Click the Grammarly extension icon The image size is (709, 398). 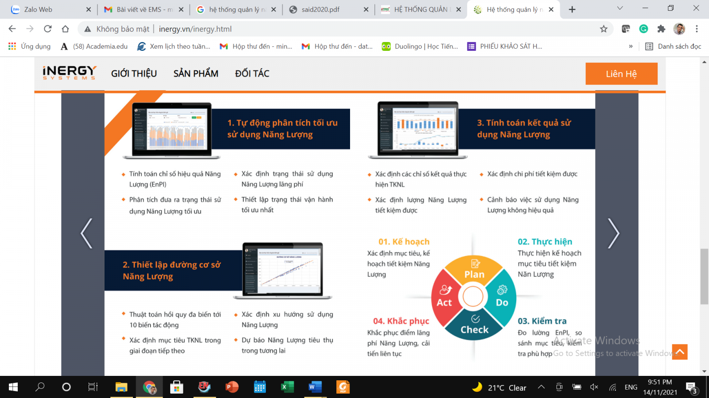coord(643,29)
